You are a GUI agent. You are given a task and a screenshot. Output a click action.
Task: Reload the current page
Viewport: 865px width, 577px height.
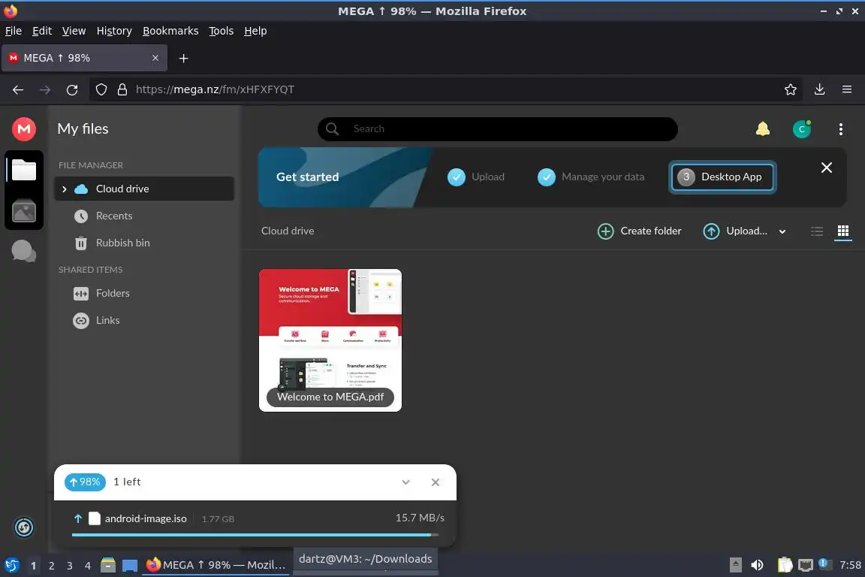tap(72, 90)
